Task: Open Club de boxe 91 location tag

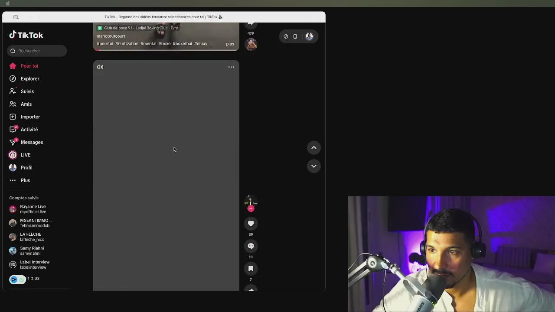Action: click(x=137, y=28)
